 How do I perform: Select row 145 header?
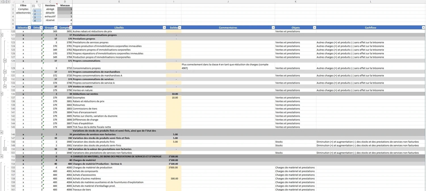click(x=13, y=127)
